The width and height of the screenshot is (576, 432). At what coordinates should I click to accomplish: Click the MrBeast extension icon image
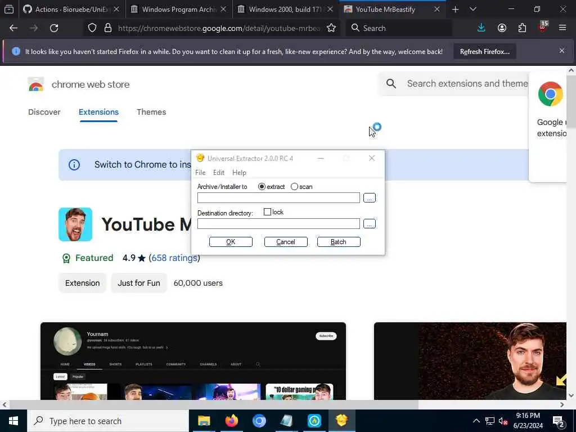[x=75, y=224]
